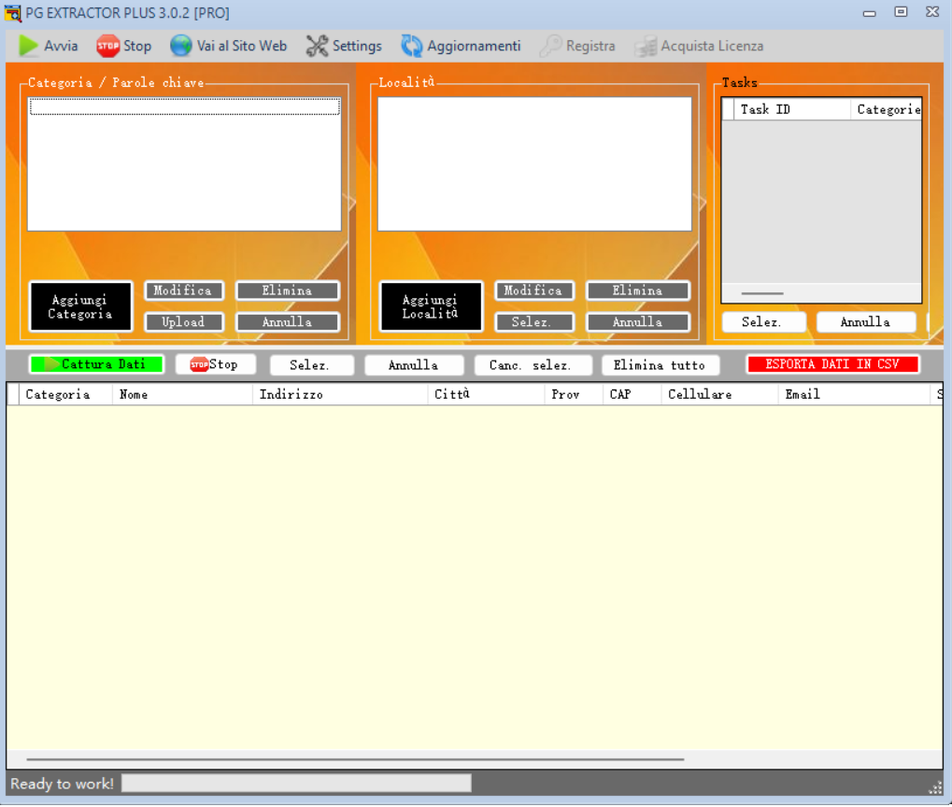Click the red Esporta Dati in CSV button
Screen dimensions: 952x807
pyautogui.click(x=832, y=364)
